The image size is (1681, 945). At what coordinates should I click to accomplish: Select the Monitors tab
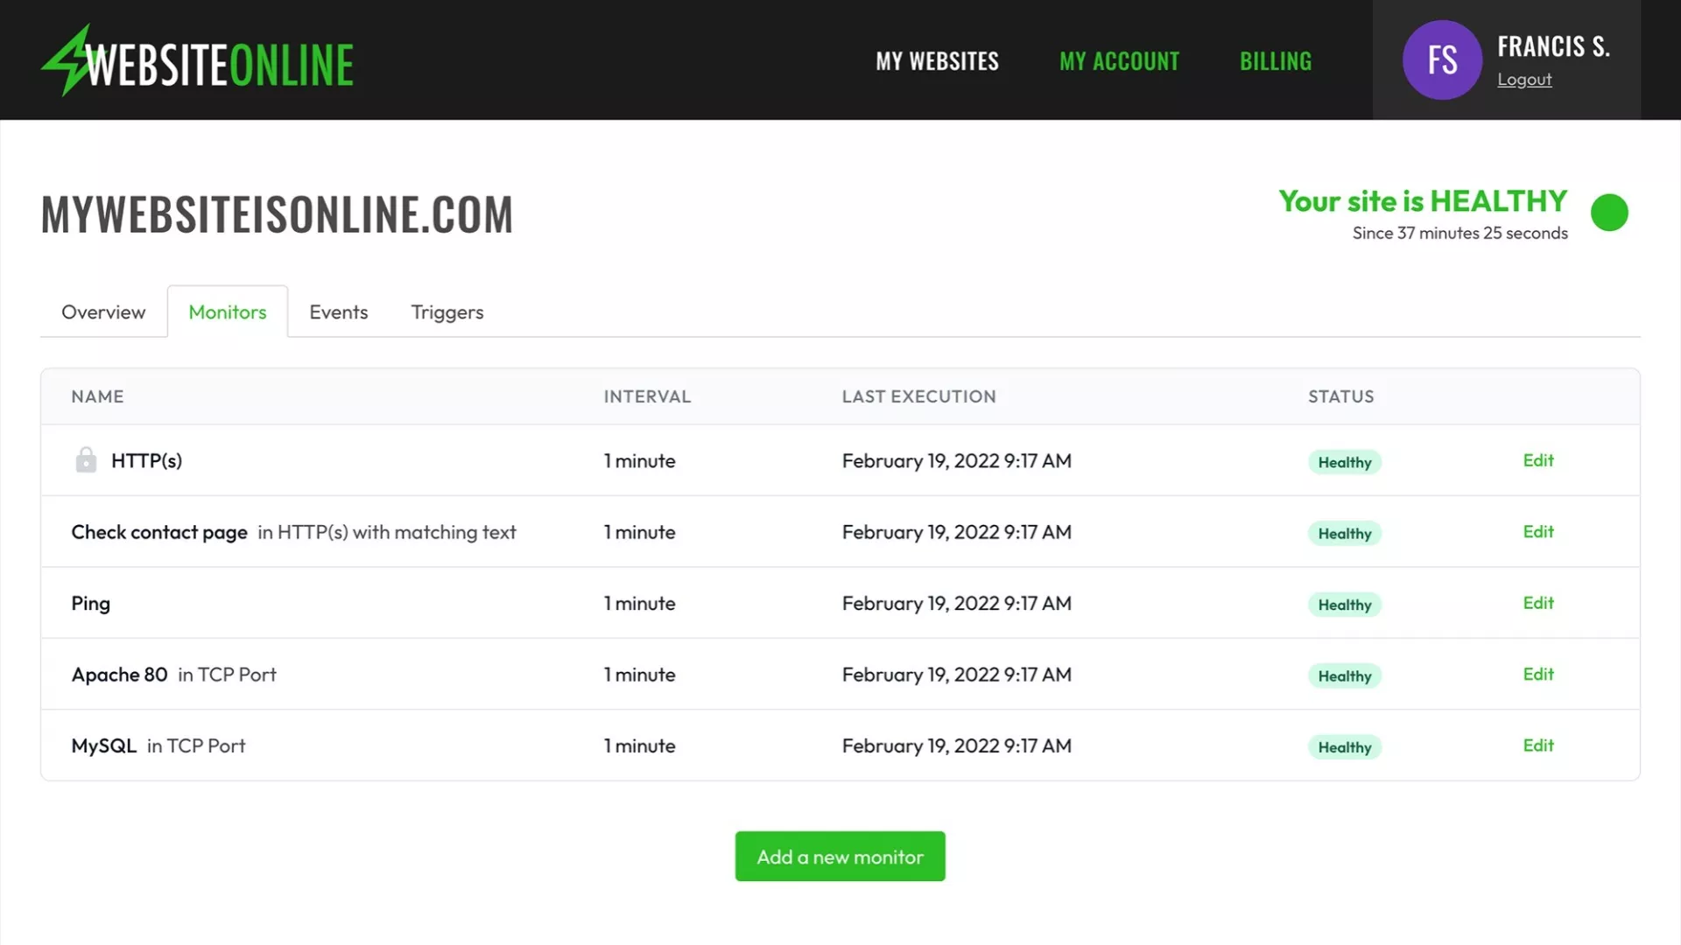(x=227, y=312)
